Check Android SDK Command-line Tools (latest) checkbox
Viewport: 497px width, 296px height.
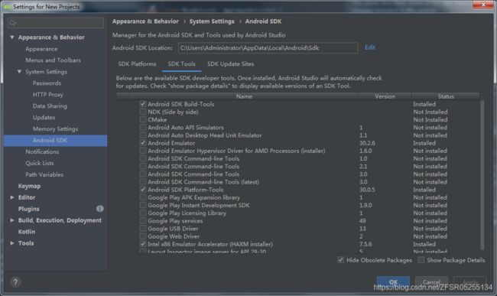(x=143, y=182)
